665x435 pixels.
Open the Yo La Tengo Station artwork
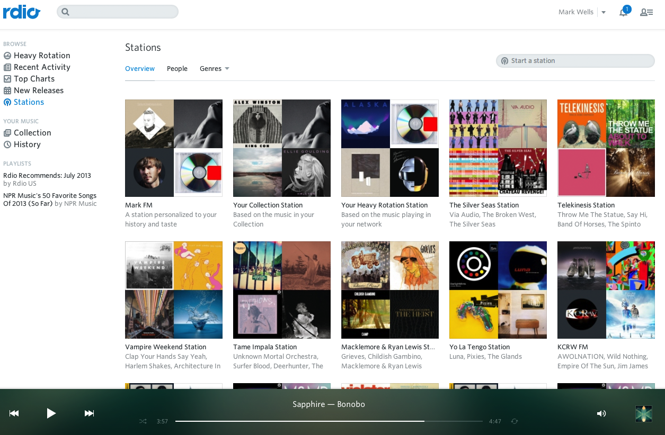click(498, 290)
